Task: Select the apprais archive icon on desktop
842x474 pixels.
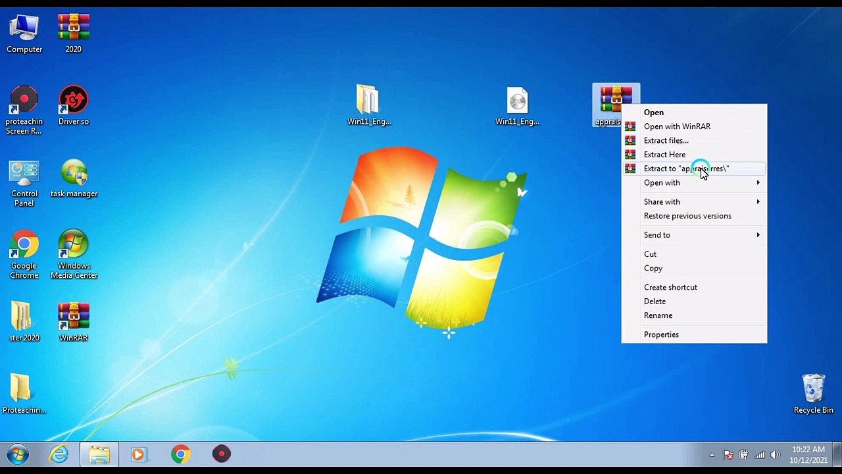Action: (616, 105)
